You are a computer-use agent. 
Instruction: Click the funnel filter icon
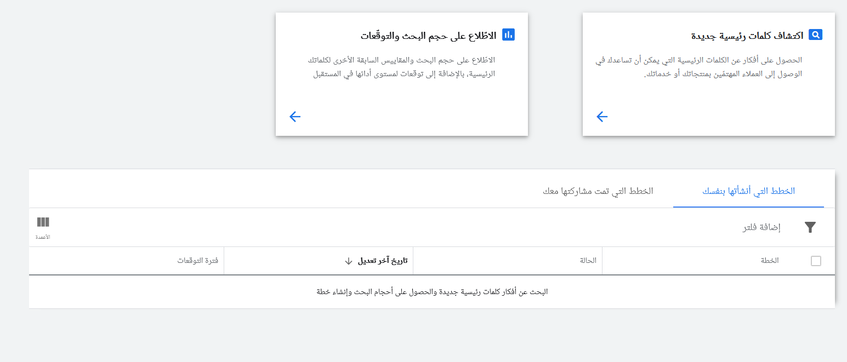810,227
